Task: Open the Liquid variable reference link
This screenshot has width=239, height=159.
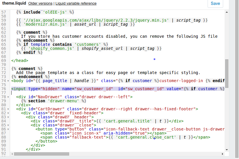Action: (76, 3)
